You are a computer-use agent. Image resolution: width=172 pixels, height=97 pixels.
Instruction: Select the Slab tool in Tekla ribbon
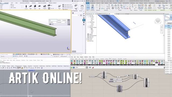40,7
